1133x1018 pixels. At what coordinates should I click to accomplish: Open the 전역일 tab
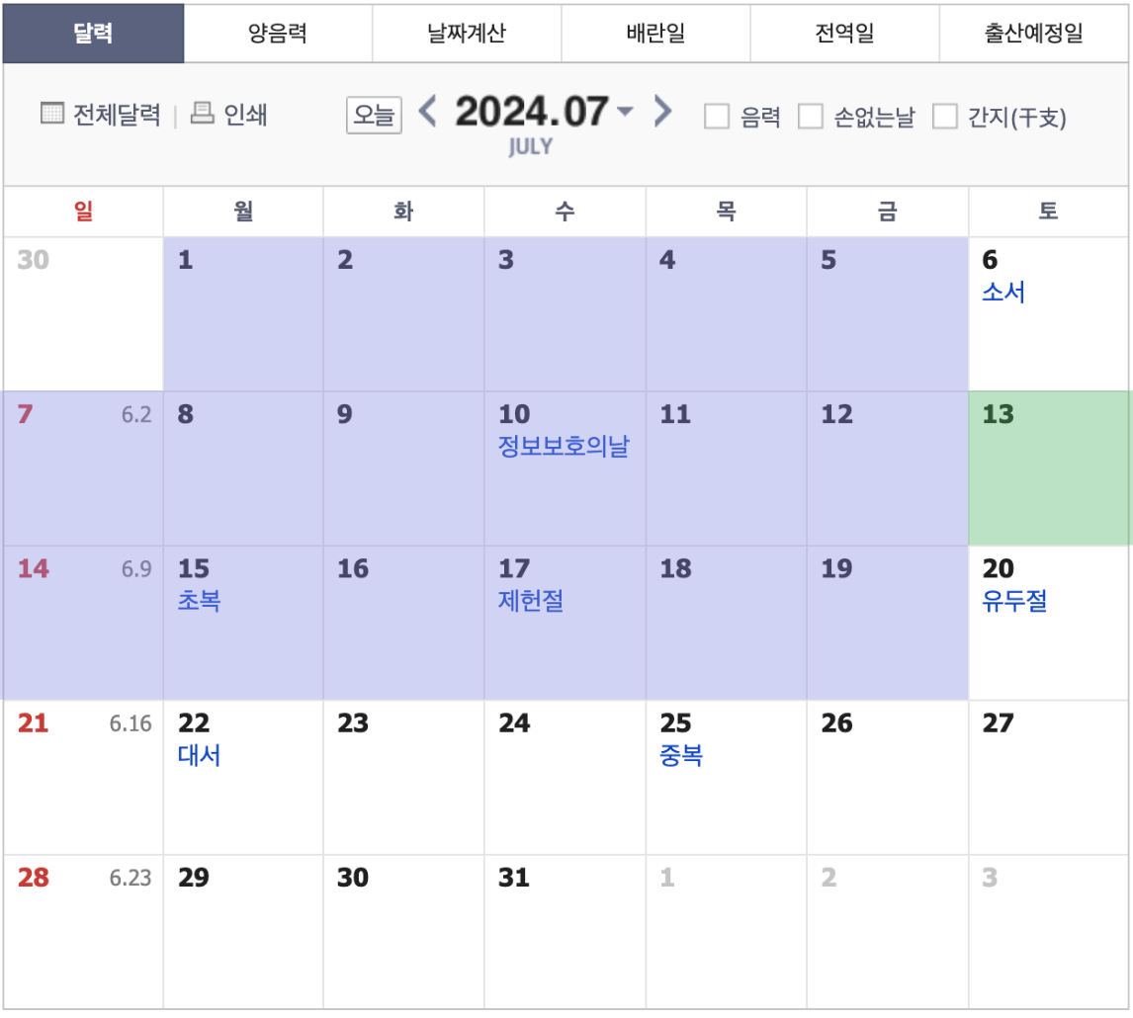point(845,33)
